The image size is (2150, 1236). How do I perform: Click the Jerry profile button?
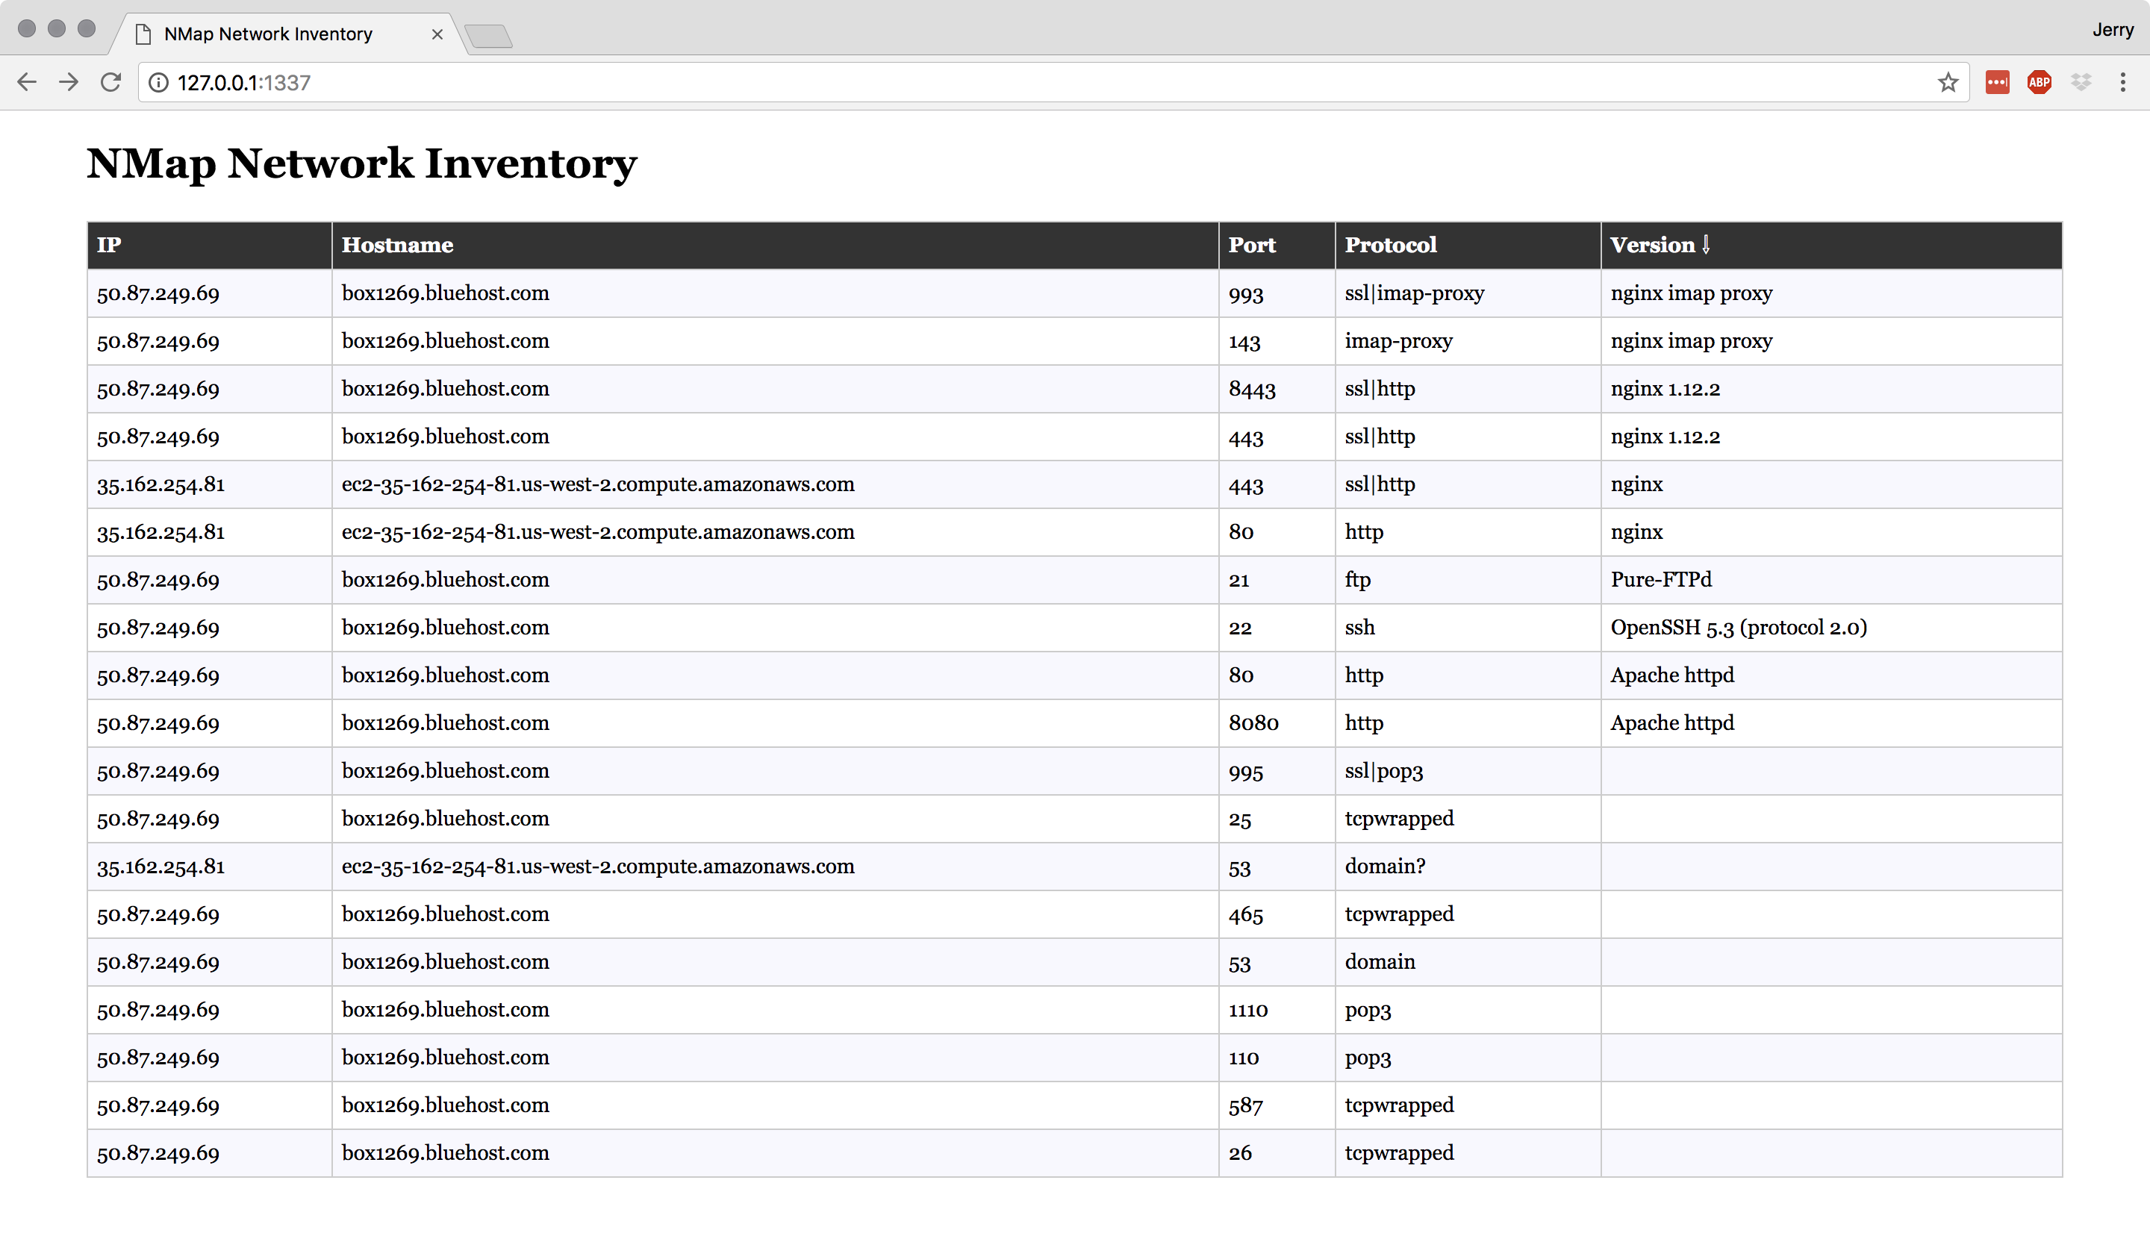pos(2112,30)
